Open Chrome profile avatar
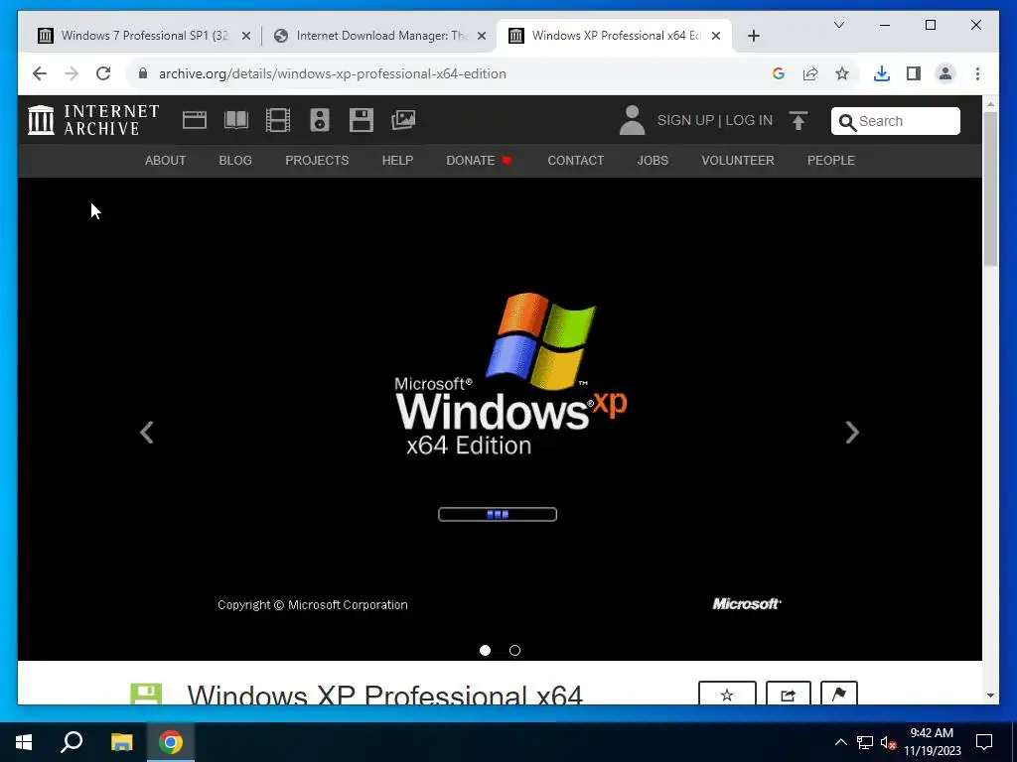This screenshot has width=1017, height=762. [x=945, y=73]
